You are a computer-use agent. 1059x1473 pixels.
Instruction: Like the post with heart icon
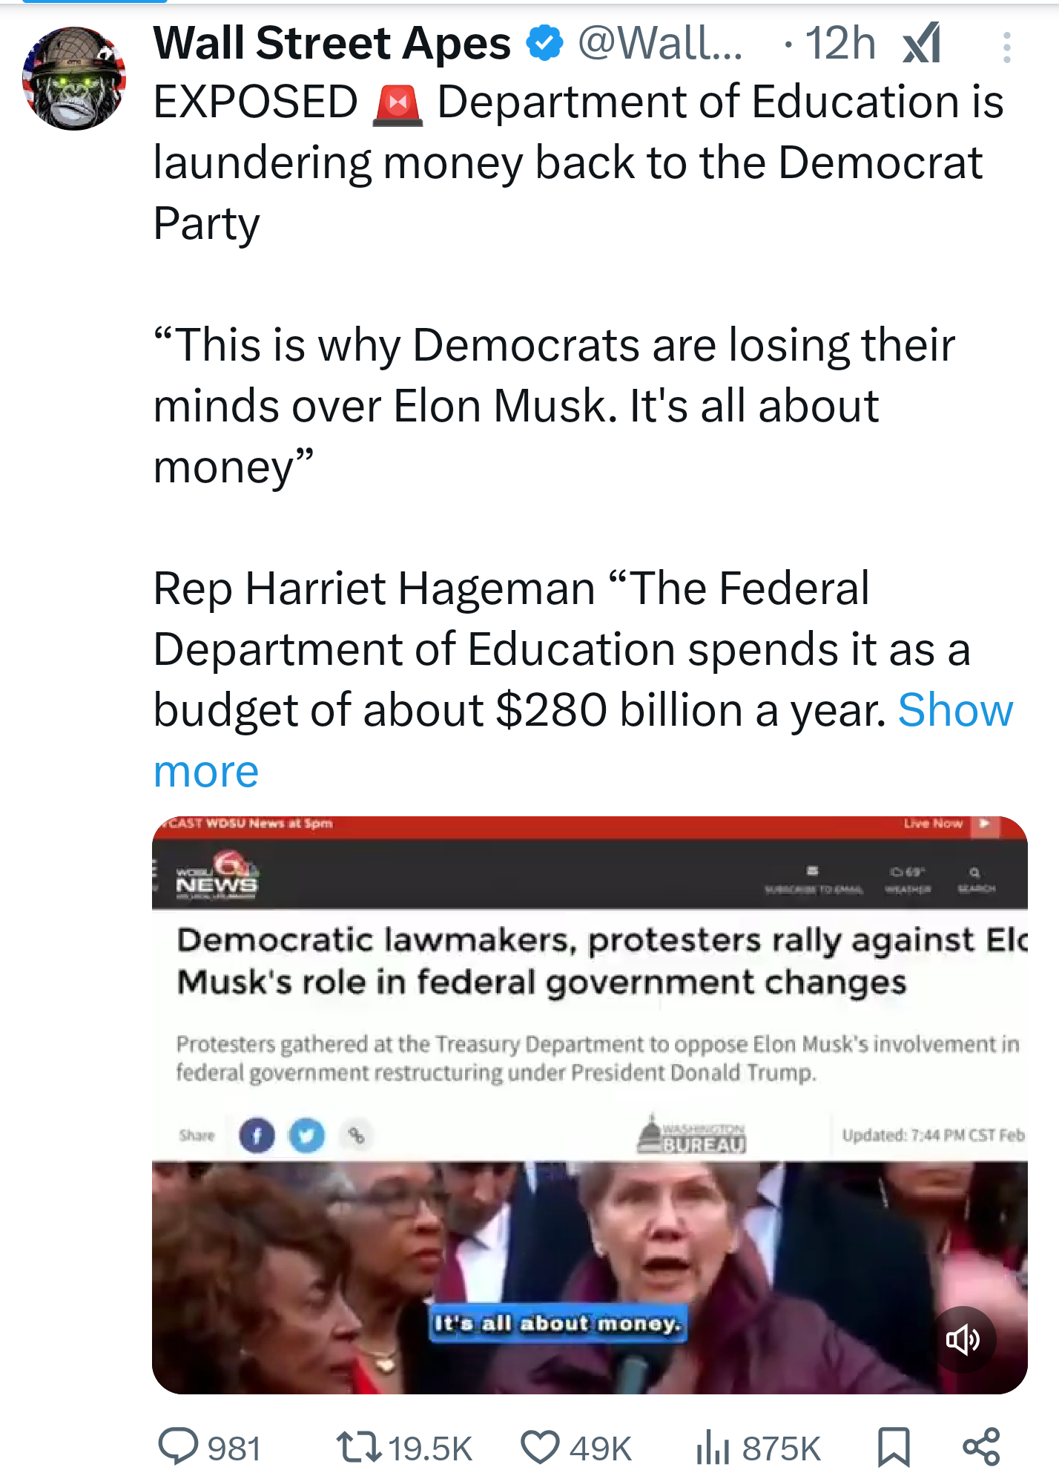point(539,1446)
